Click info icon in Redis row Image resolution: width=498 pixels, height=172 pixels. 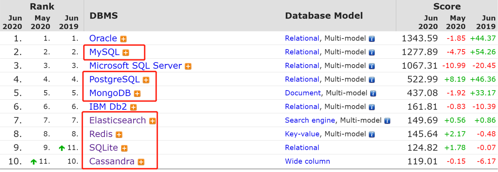(x=372, y=134)
